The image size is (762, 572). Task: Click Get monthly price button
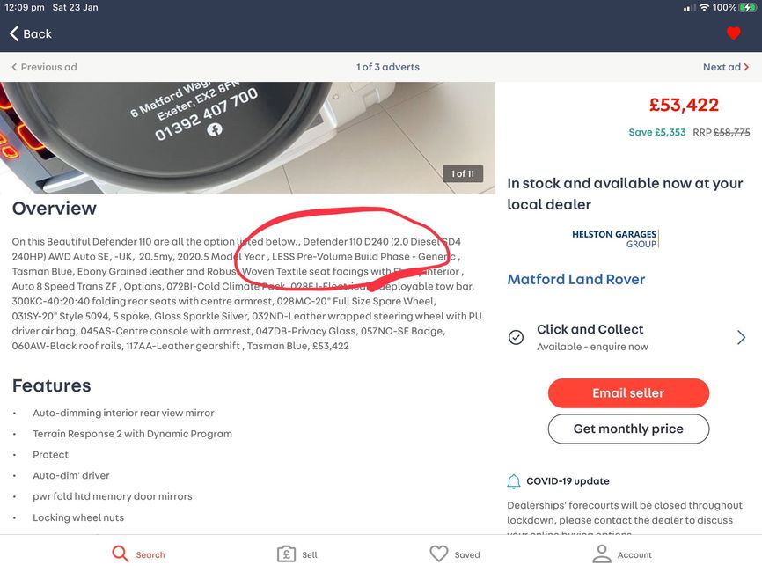pos(628,429)
